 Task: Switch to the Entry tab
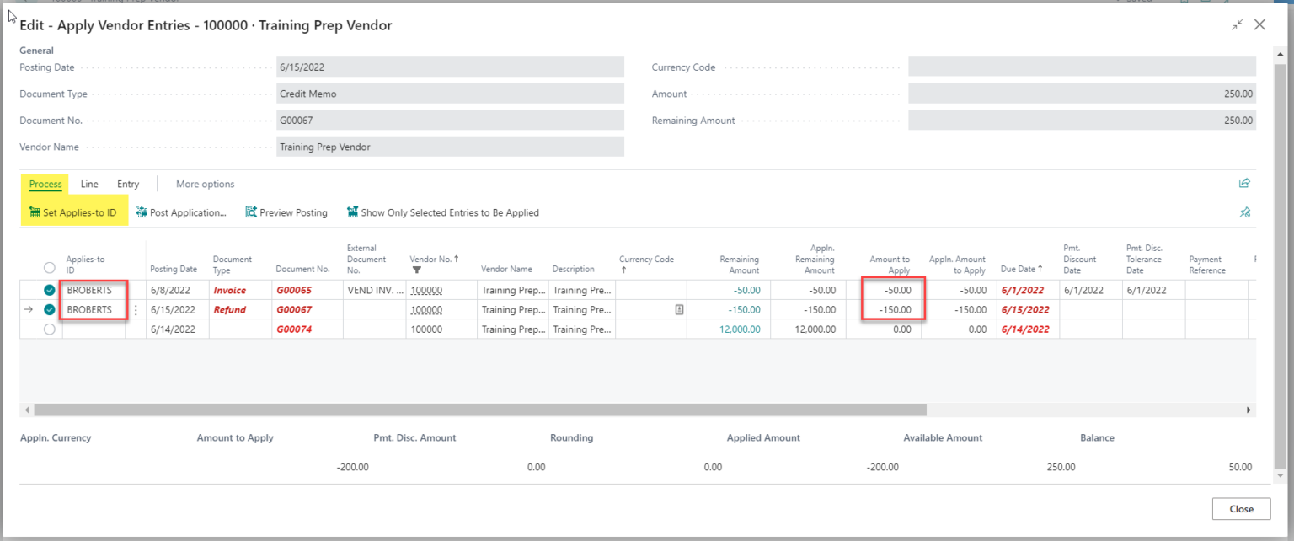pos(127,184)
